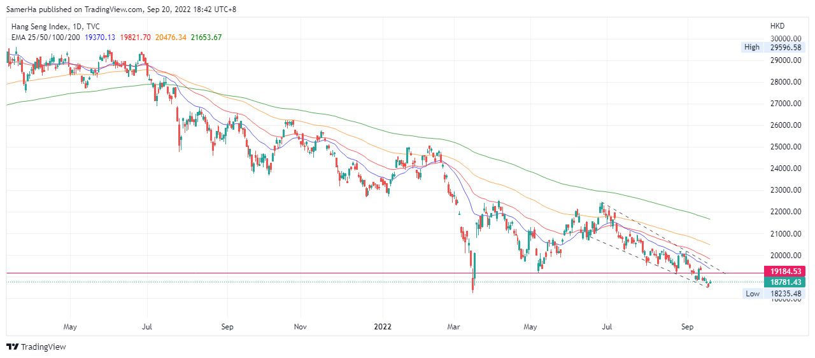Image resolution: width=815 pixels, height=358 pixels.
Task: Click the TradingView logo at bottom left
Action: (x=36, y=347)
